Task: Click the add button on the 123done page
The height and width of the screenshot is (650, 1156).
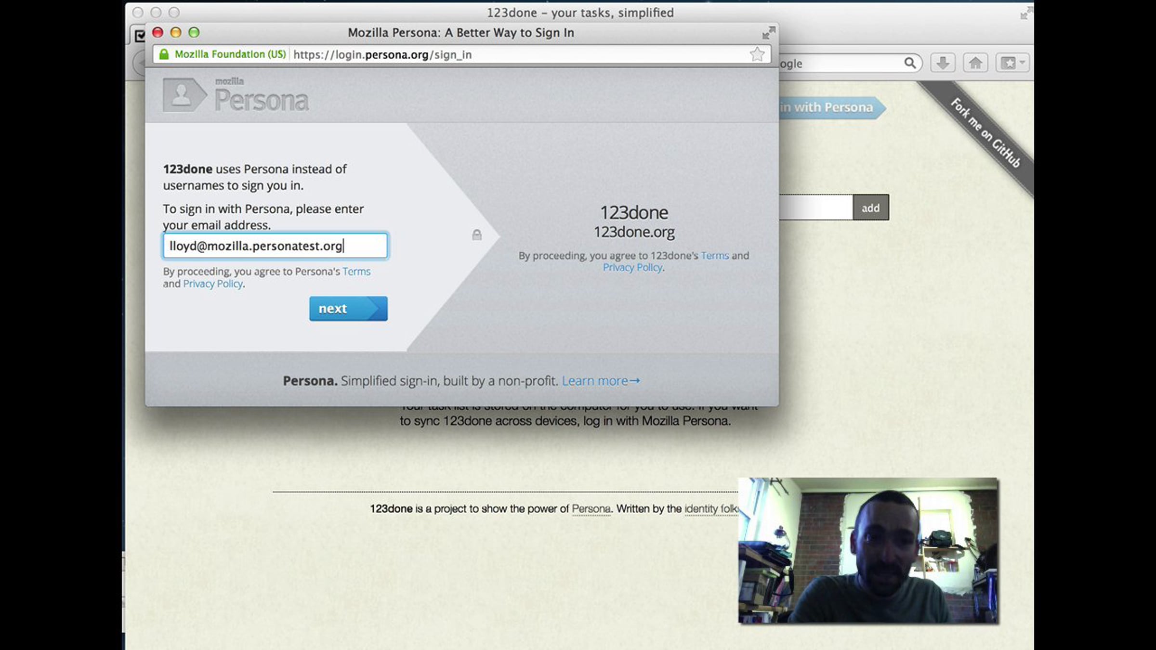Action: pyautogui.click(x=871, y=208)
